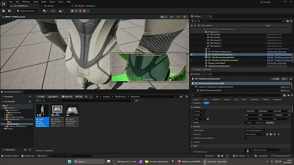Stop the play session with the red stop button
The width and height of the screenshot is (294, 165).
coord(80,11)
